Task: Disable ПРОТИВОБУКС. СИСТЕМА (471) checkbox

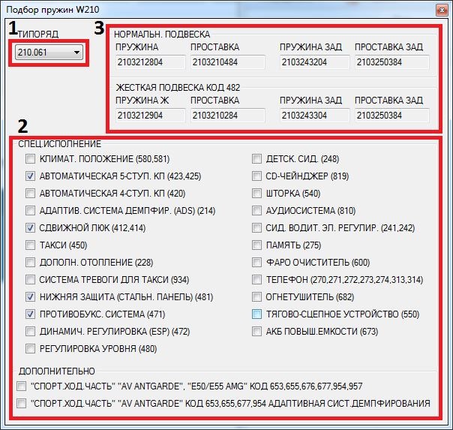Action: coord(30,314)
